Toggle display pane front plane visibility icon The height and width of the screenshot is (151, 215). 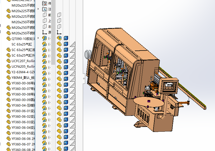(59, 15)
